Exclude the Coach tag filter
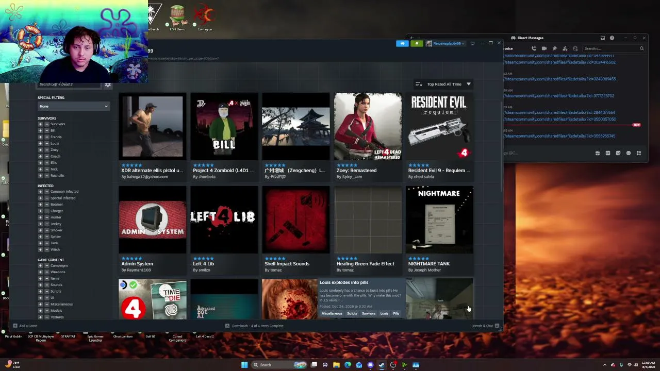The image size is (660, 371). 47,156
